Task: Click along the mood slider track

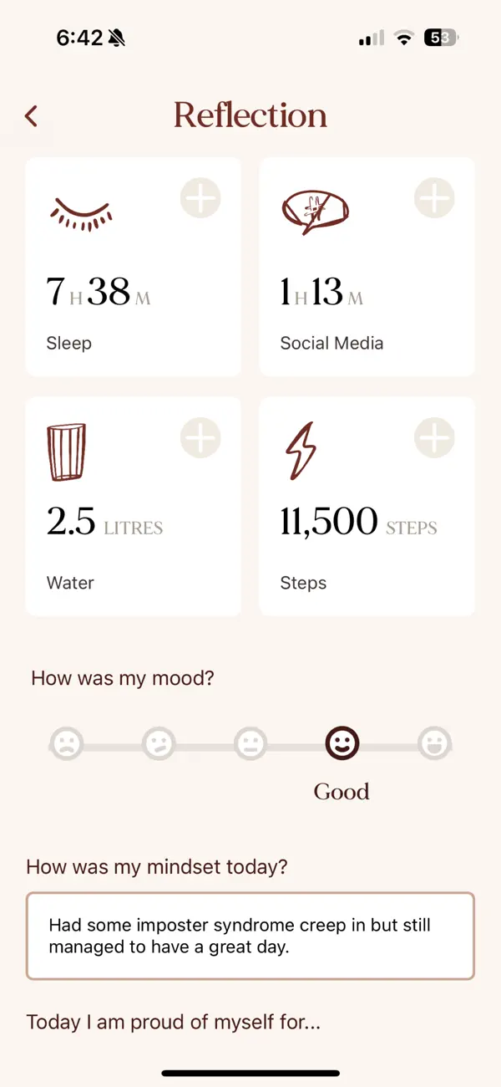Action: (x=205, y=743)
